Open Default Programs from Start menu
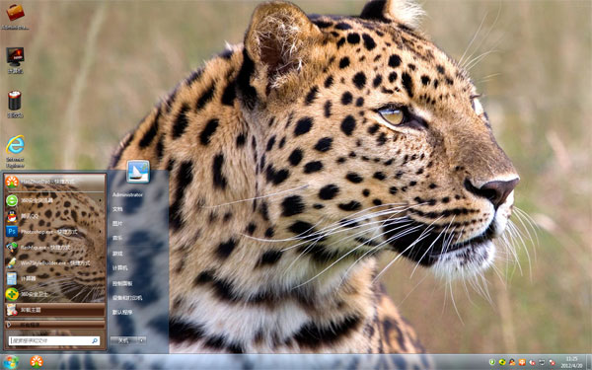 [x=122, y=312]
